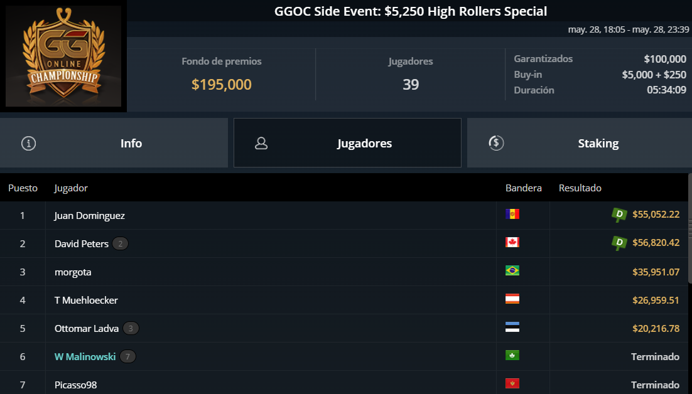Click the Canada flag next to David Peters
Viewport: 692px width, 394px height.
coord(512,242)
